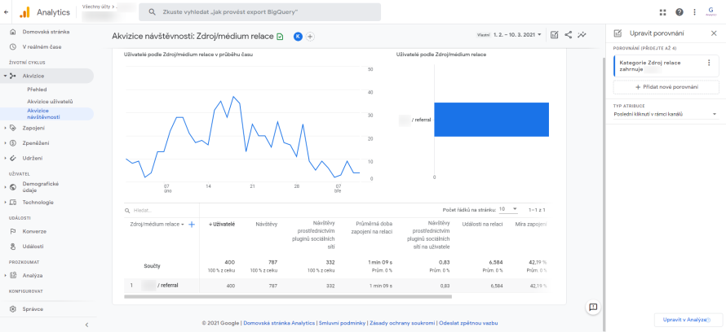The height and width of the screenshot is (332, 726).
Task: Open Zásady ochrany soukromí link
Action: click(402, 323)
